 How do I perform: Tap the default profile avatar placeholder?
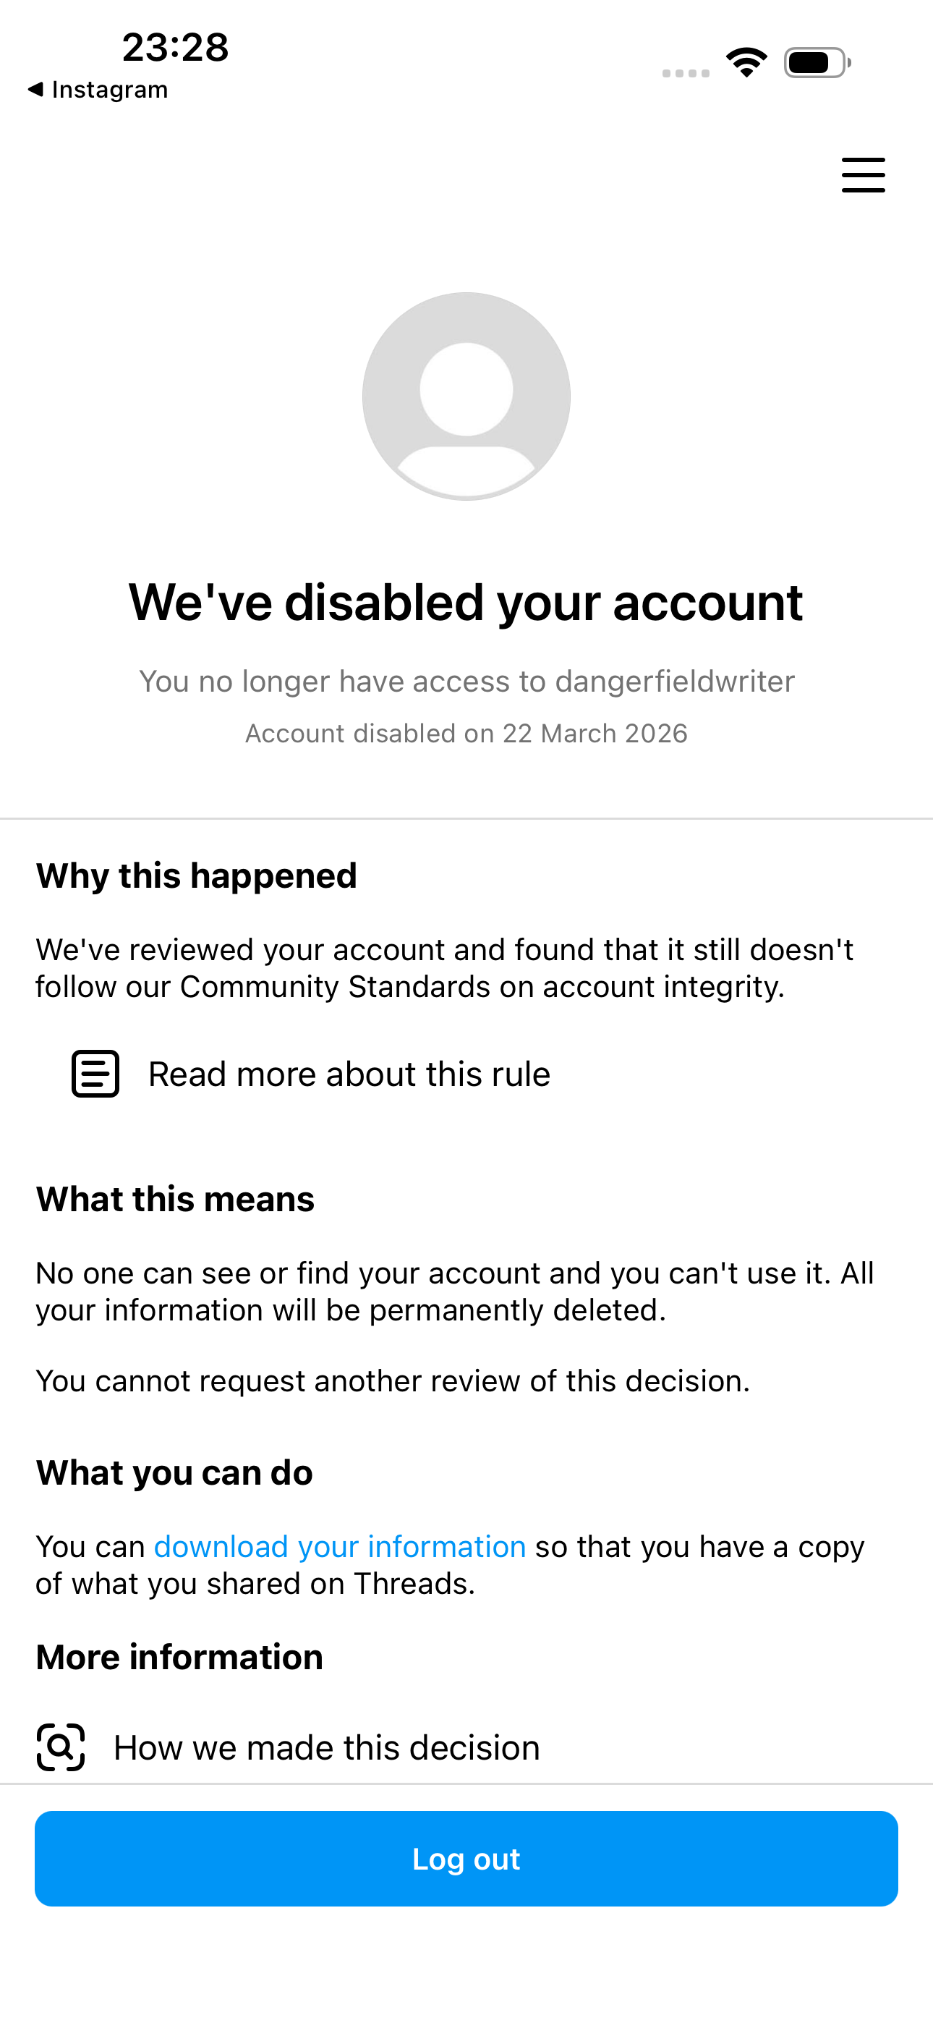(x=466, y=396)
